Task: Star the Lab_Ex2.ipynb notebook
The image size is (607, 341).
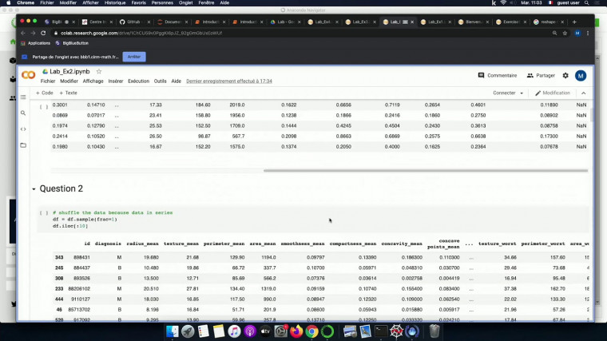Action: click(x=99, y=72)
